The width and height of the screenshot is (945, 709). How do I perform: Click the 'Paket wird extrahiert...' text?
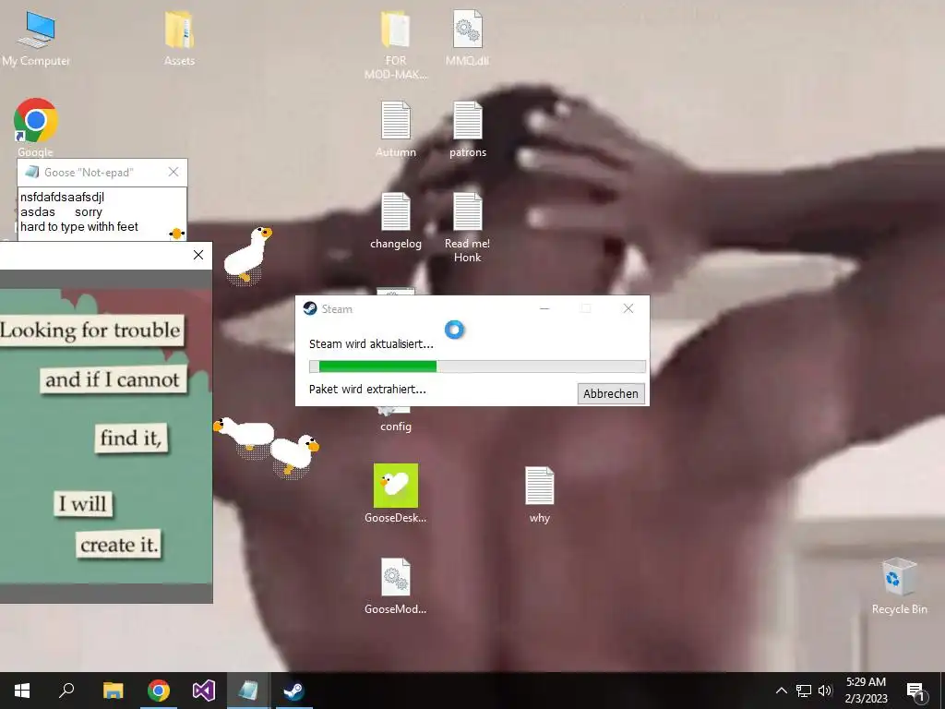[x=367, y=390]
